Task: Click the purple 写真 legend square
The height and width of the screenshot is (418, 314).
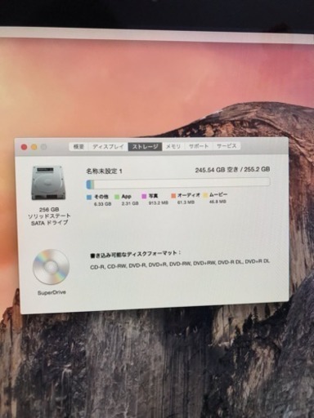Action: (x=144, y=196)
